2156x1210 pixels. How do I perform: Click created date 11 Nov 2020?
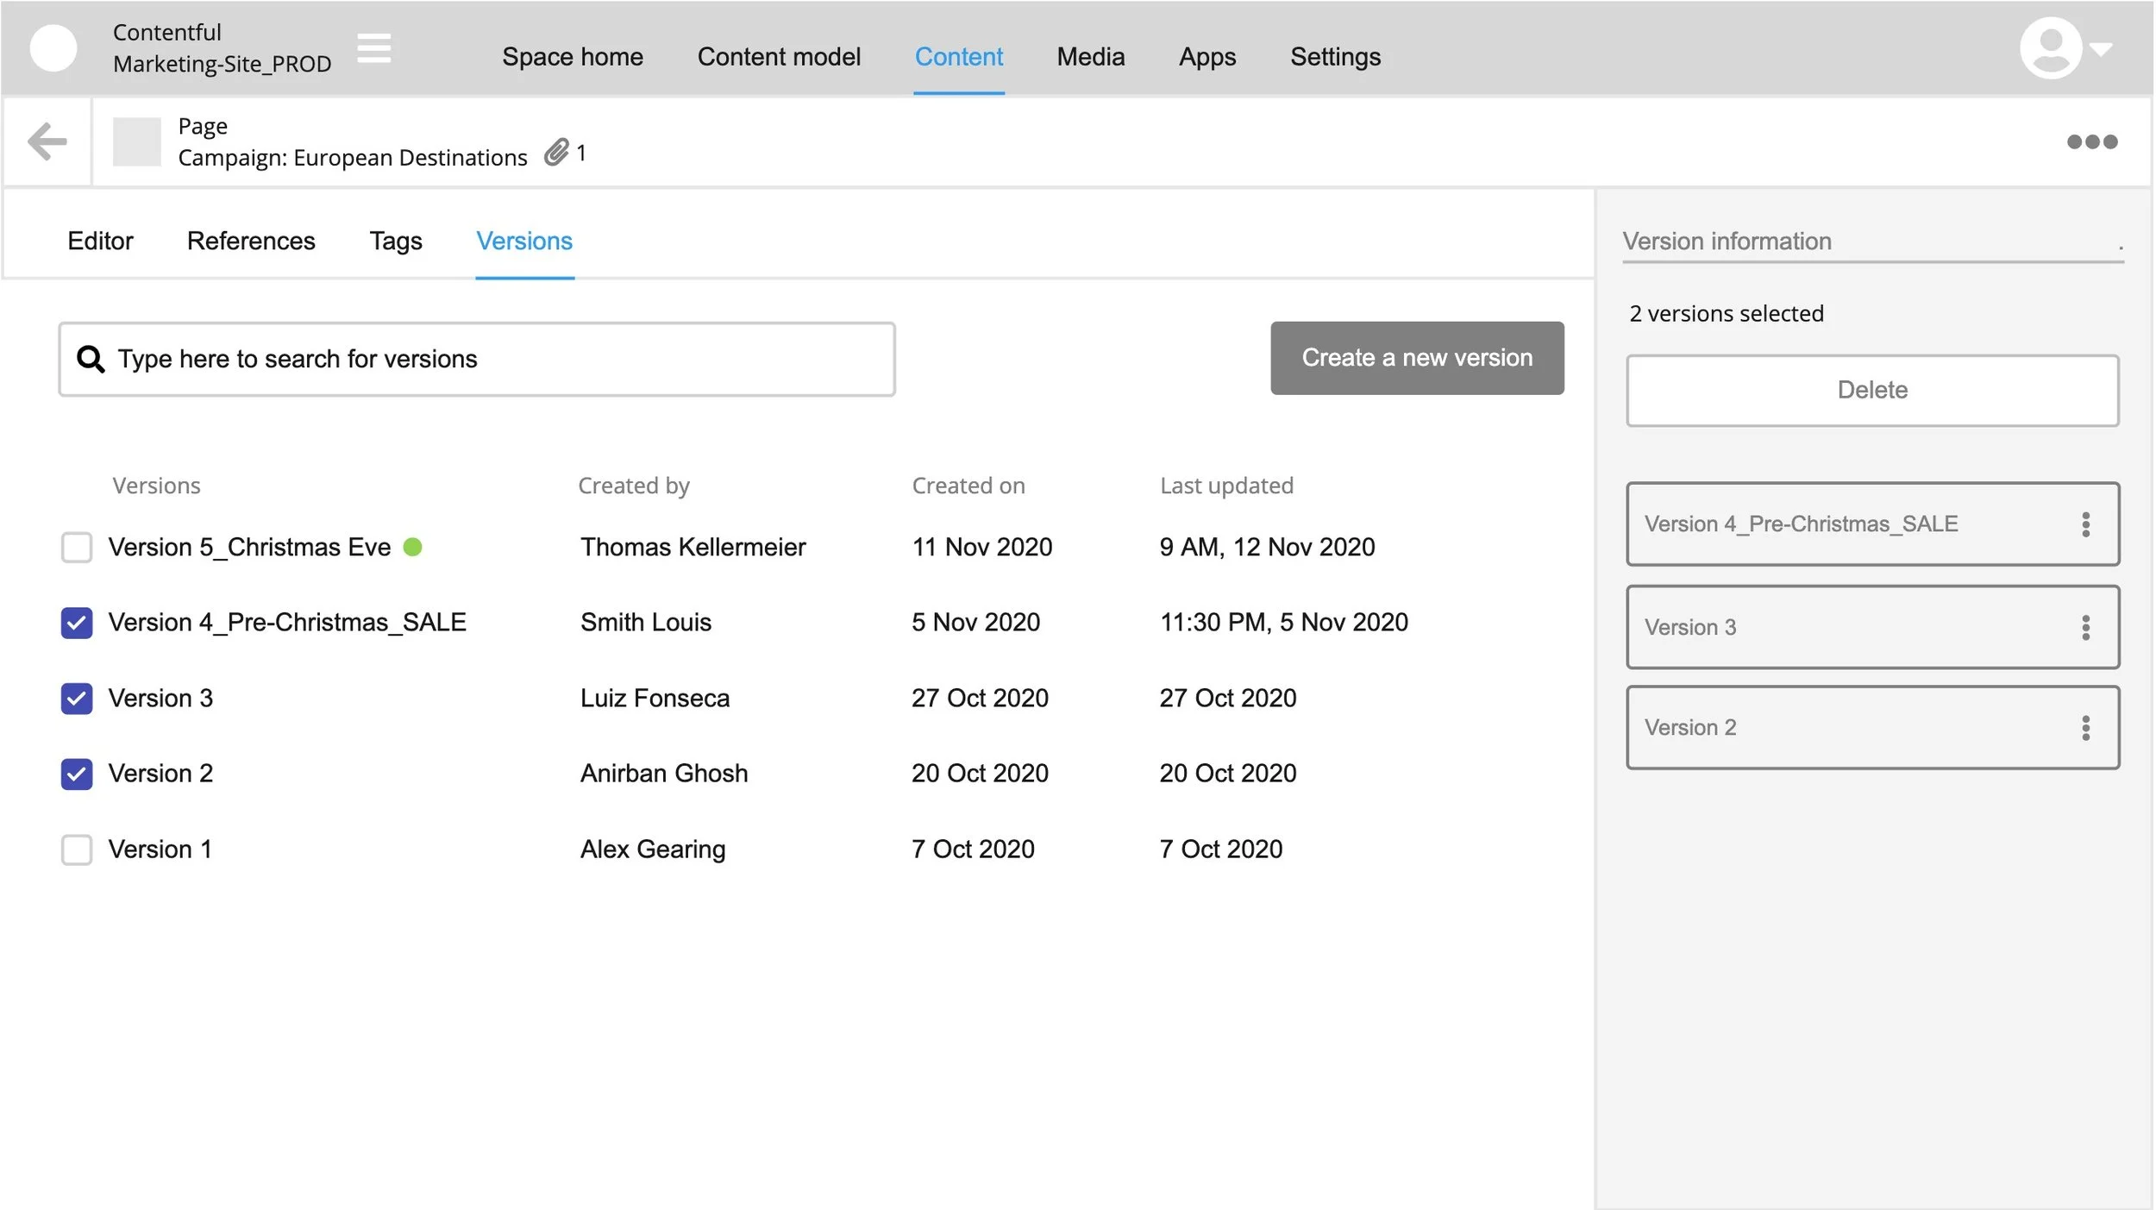point(982,547)
